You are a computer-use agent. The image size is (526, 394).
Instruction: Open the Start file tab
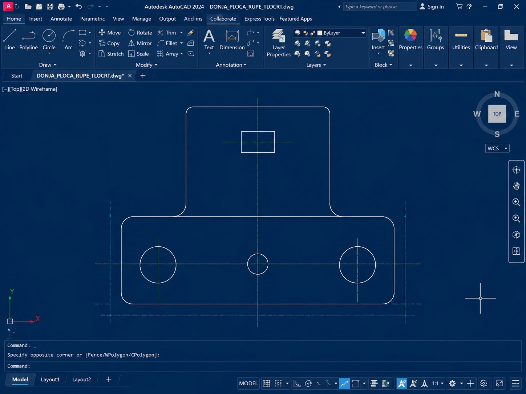point(17,76)
